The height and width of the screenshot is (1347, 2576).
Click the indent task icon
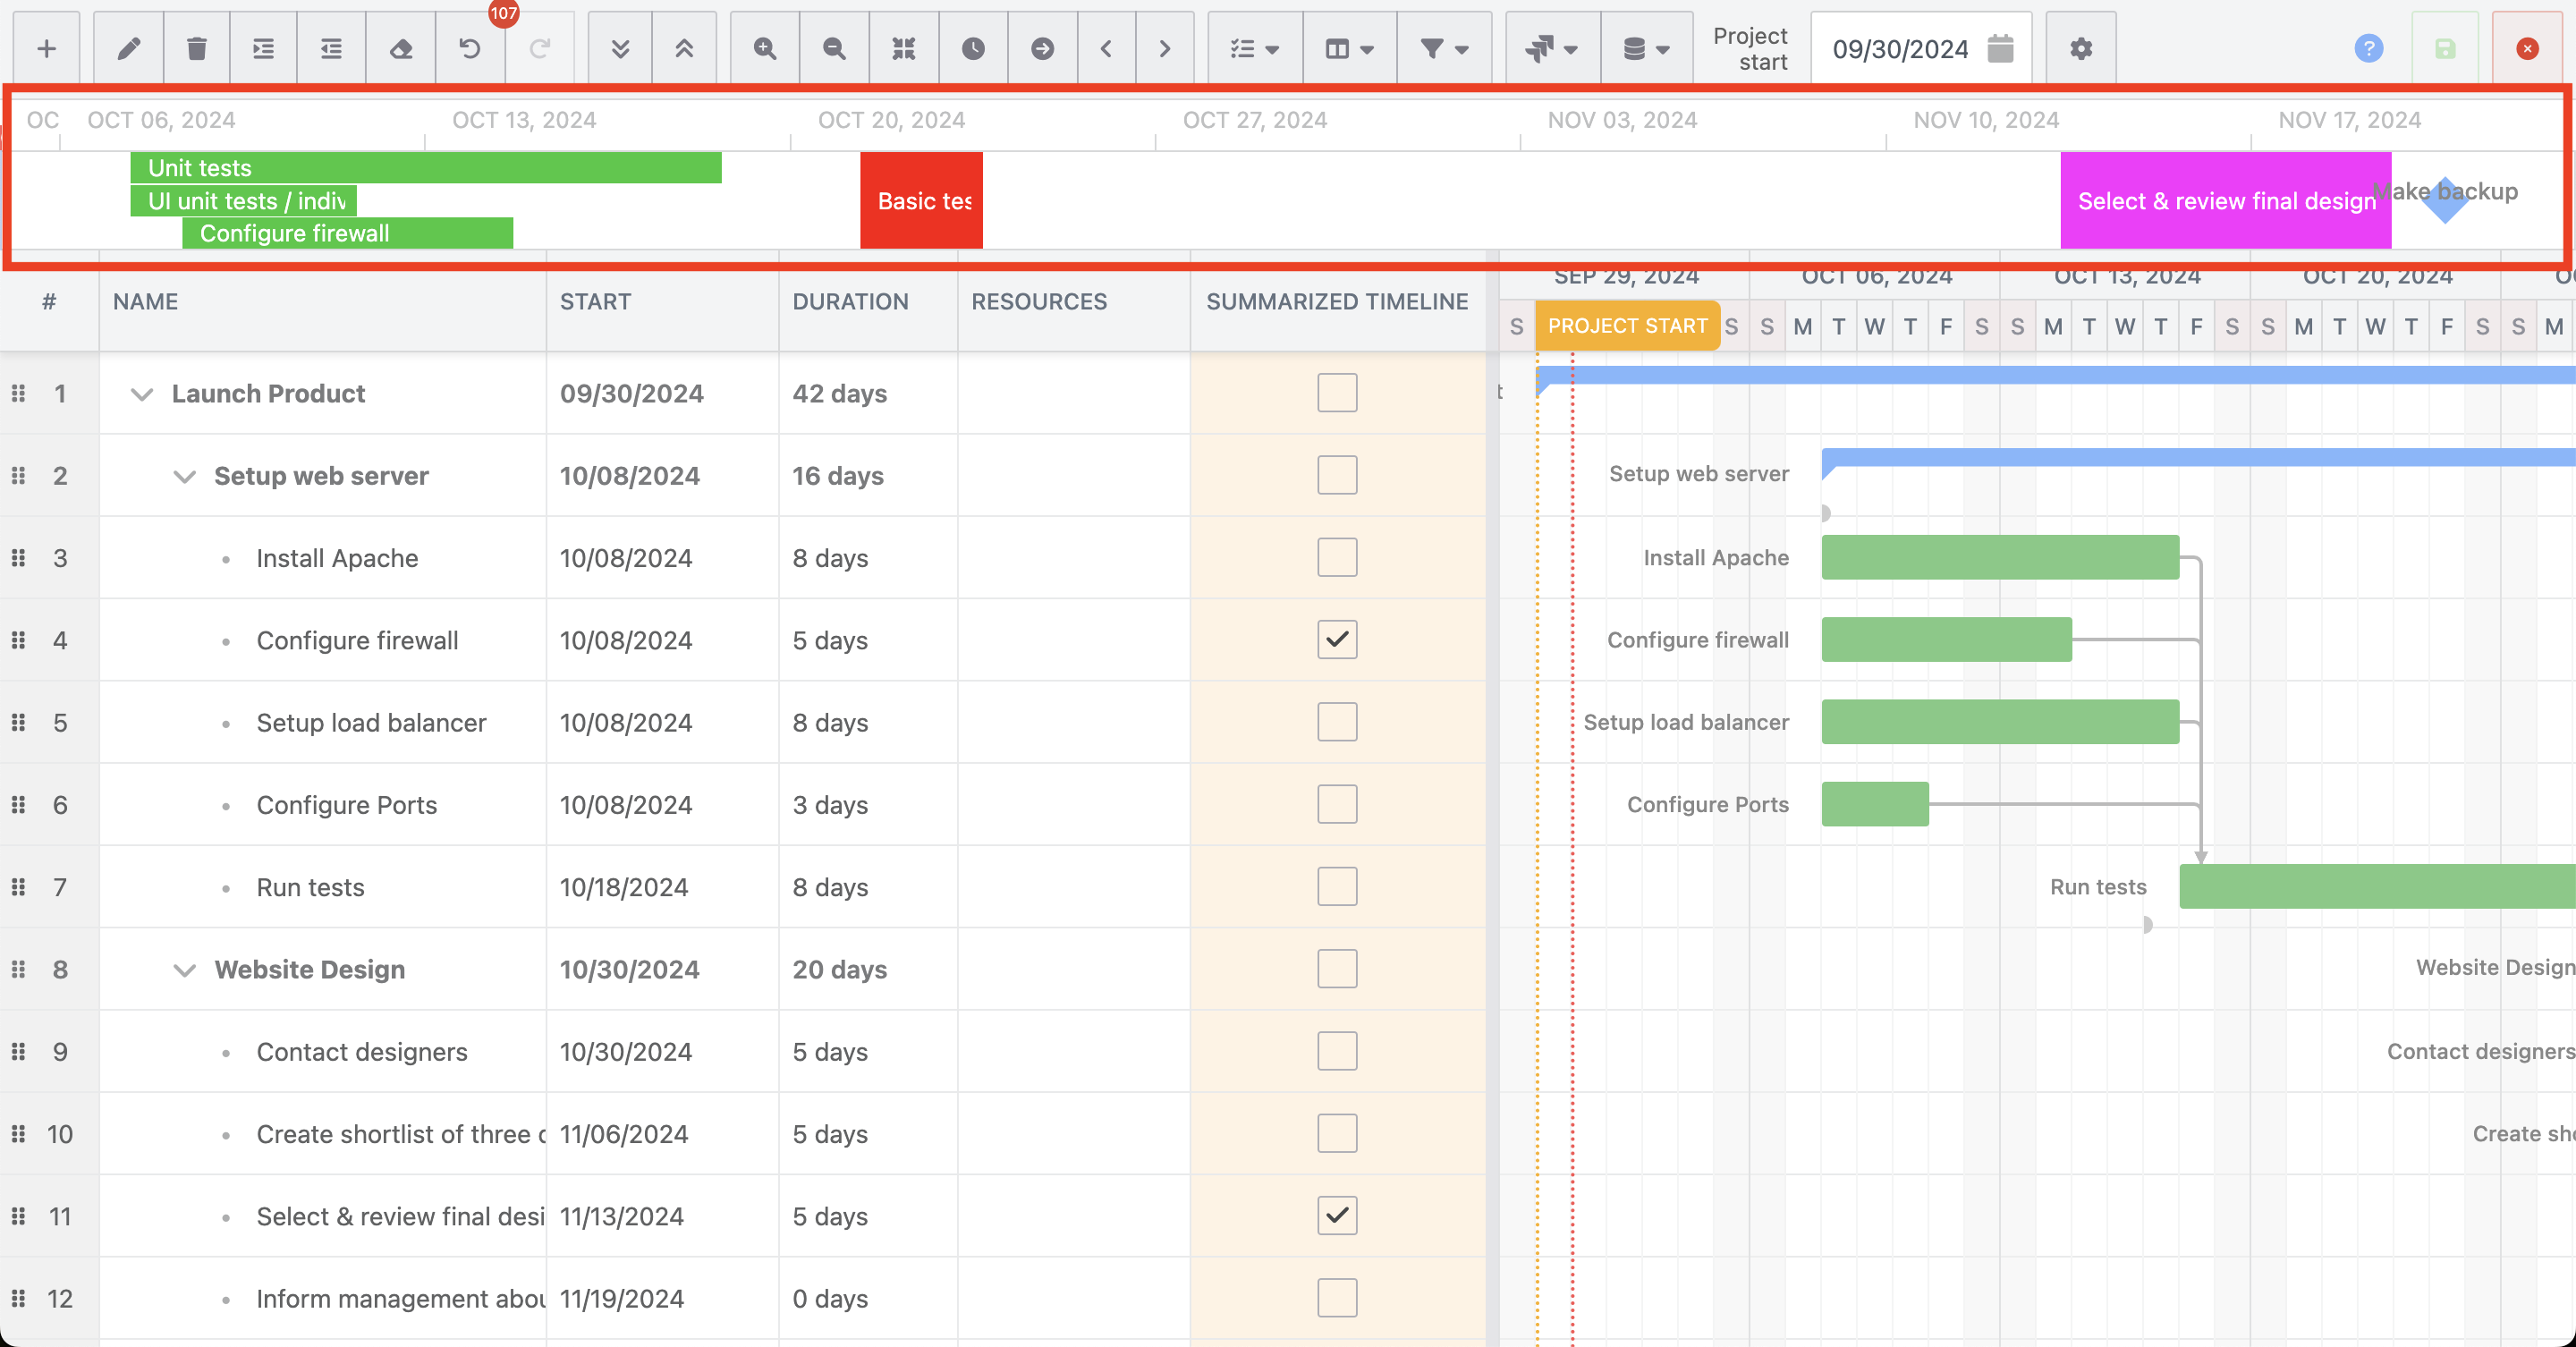(263, 48)
